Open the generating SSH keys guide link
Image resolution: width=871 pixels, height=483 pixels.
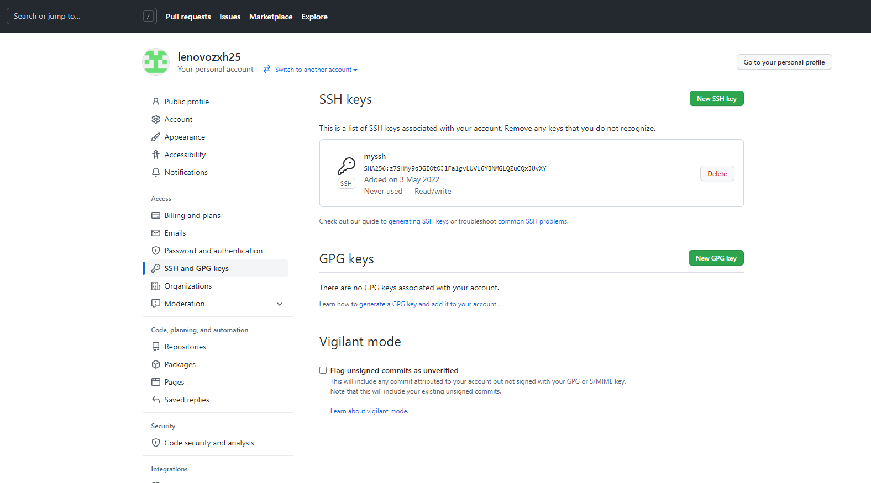[418, 221]
